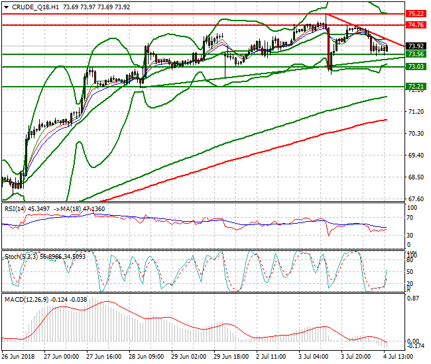This screenshot has height=364, width=431.
Task: Select the MACD(12,26,9) indicator label
Action: [27, 300]
